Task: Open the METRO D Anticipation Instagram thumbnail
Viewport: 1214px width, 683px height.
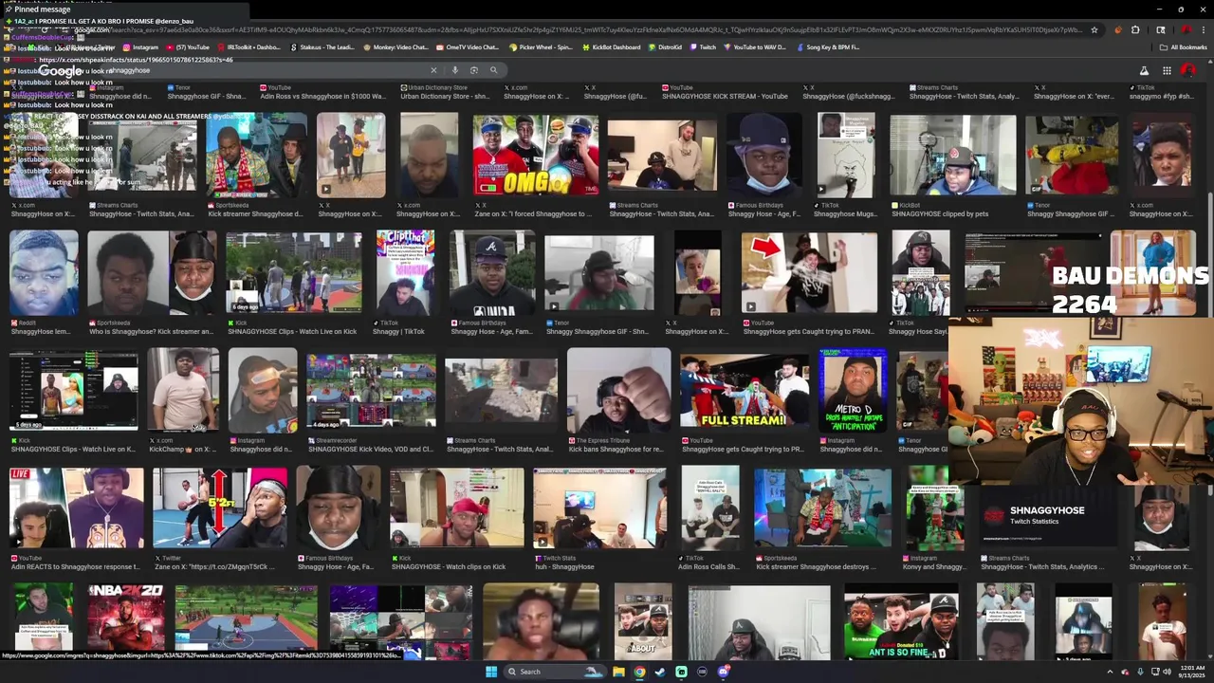Action: click(x=853, y=391)
